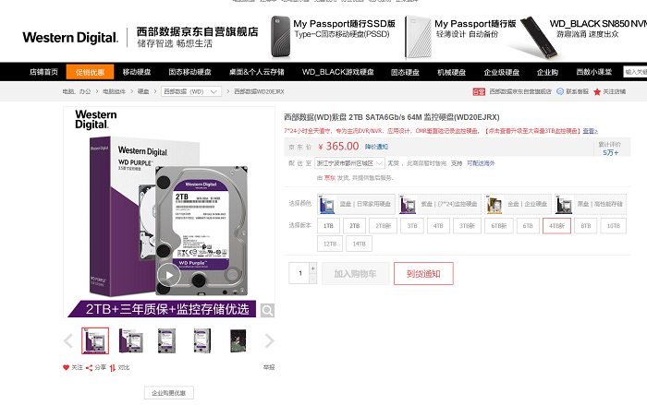
Task: Expand delivery region dropdown 浙江宁波市
Action: coord(349,163)
